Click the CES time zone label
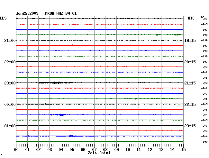Viewport: 209px width, 158px height. click(3, 18)
